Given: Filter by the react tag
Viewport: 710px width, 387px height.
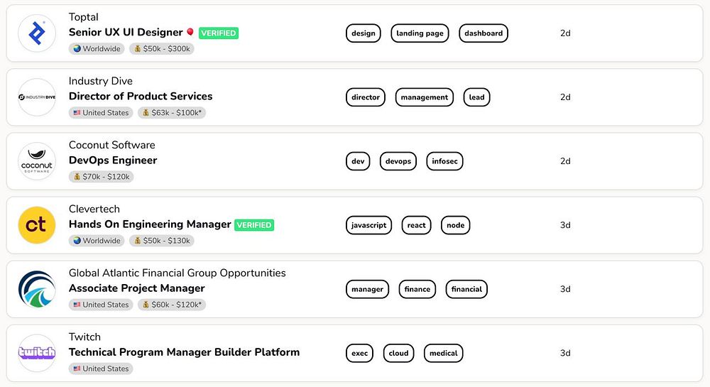Looking at the screenshot, I should 417,225.
